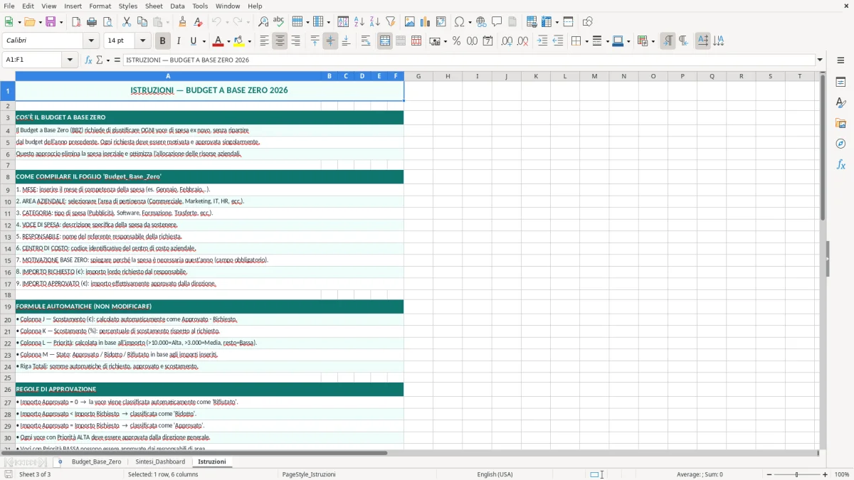Expand the Font Name dropdown
This screenshot has height=480, width=854.
pyautogui.click(x=91, y=41)
